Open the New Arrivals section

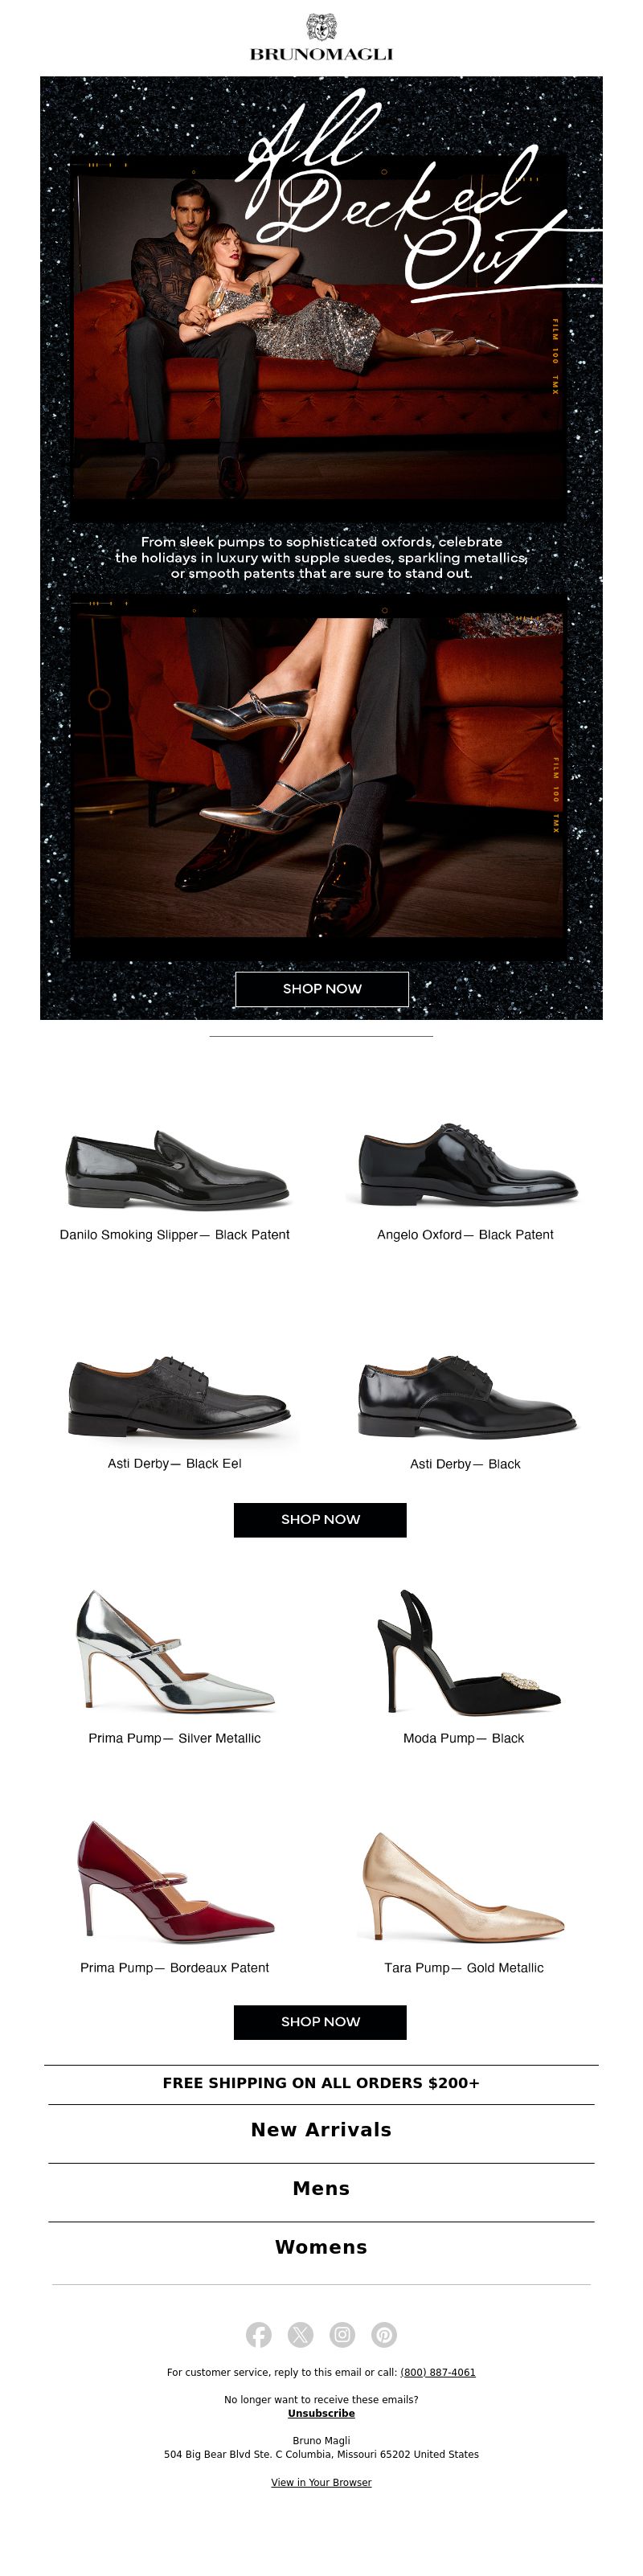[x=321, y=2129]
